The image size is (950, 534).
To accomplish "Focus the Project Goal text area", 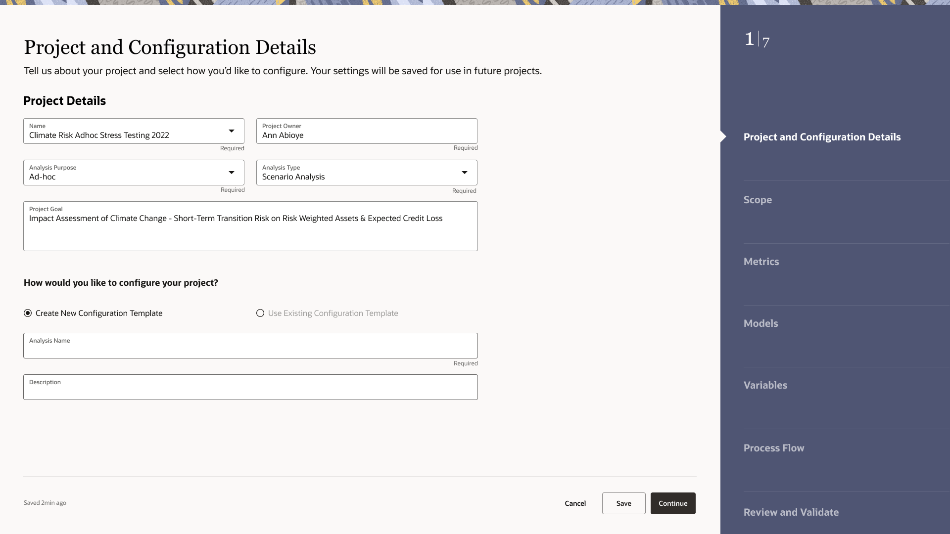I will (x=250, y=226).
